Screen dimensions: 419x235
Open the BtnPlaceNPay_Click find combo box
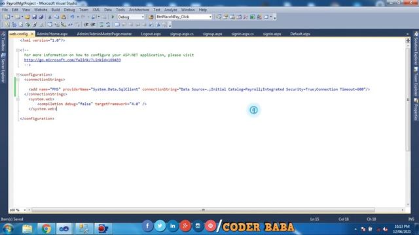[184, 17]
